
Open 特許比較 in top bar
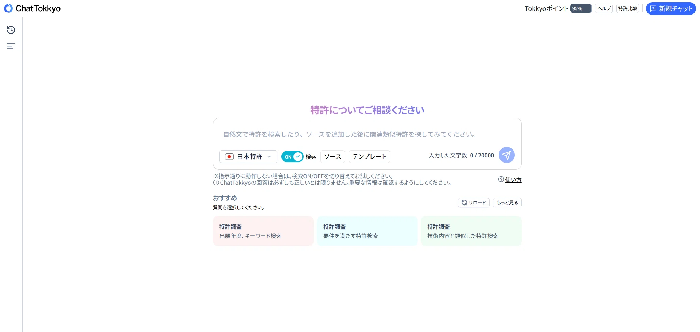click(x=627, y=8)
